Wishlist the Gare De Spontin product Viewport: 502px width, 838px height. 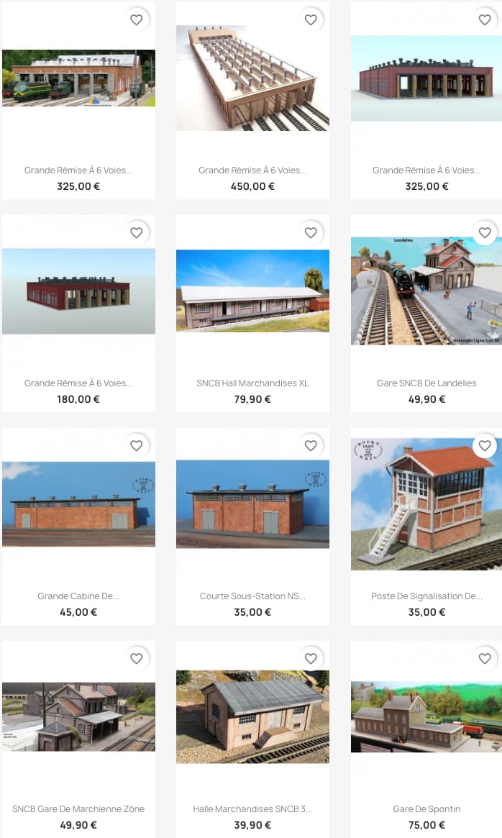(x=485, y=659)
